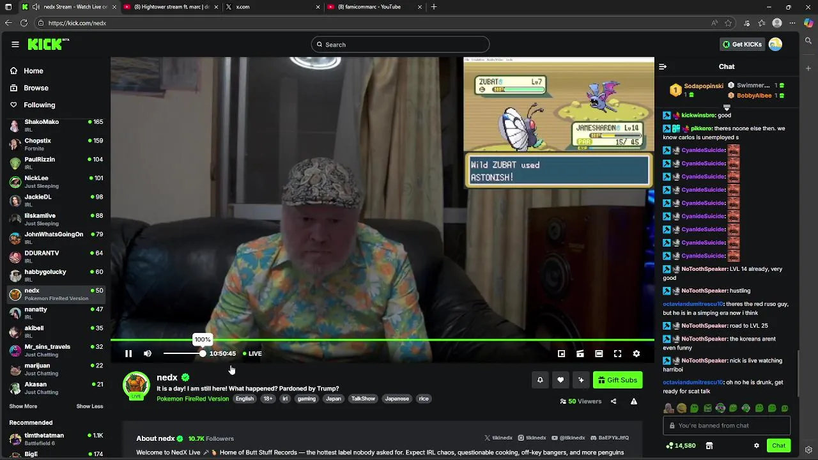The image size is (818, 460).
Task: Open the Kick shop icon below chat
Action: pyautogui.click(x=709, y=445)
